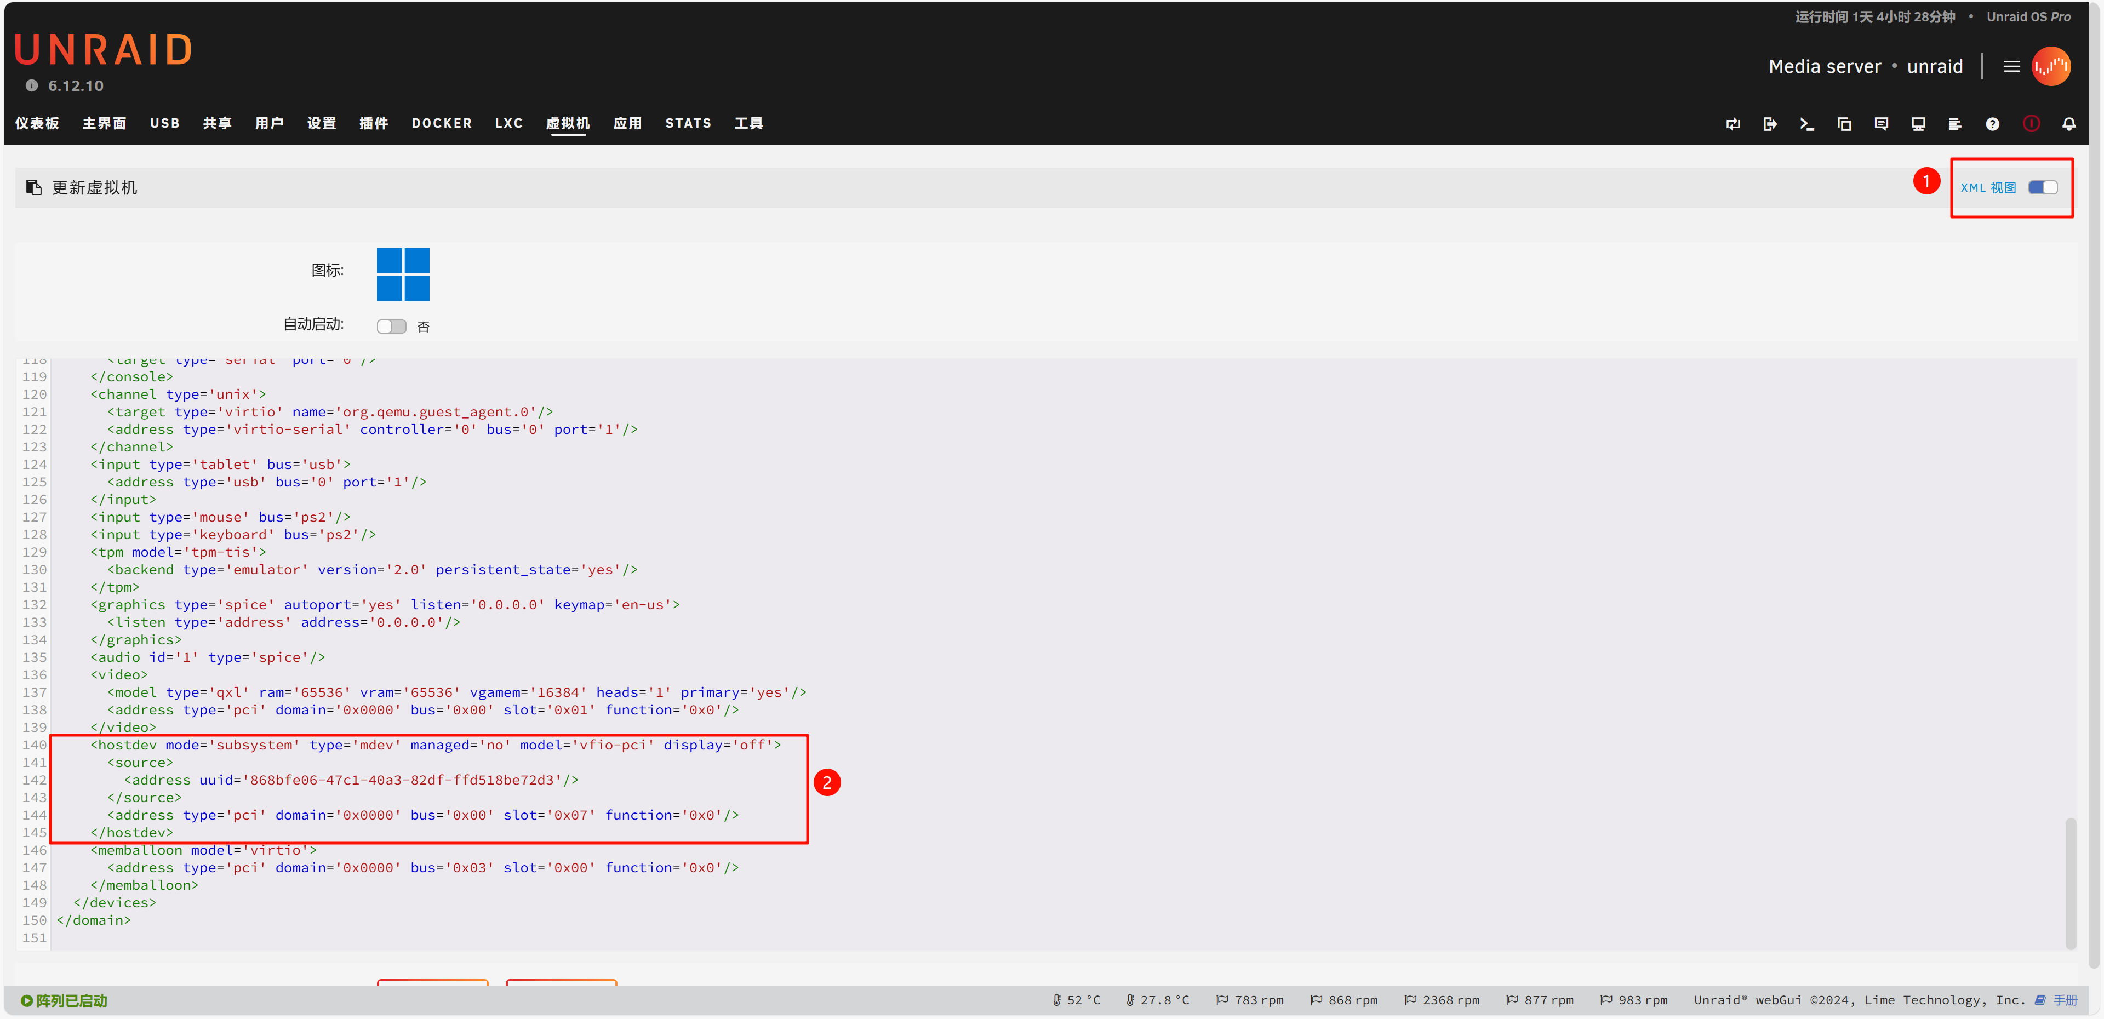Click the orange Unraid Connect avatar icon

(2051, 67)
